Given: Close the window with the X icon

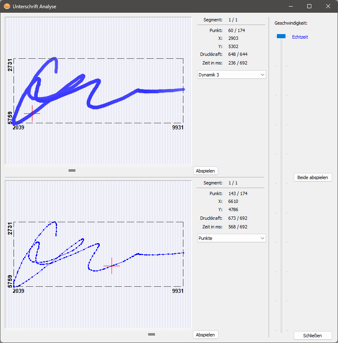Looking at the screenshot, I should [328, 6].
